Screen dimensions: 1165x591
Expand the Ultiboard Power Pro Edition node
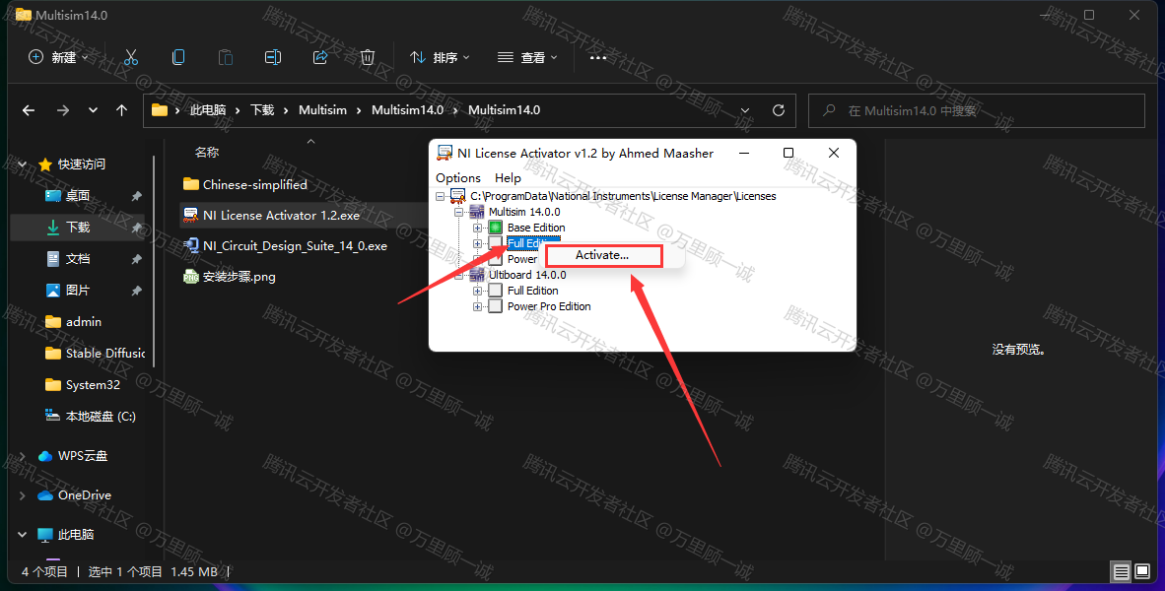click(478, 306)
